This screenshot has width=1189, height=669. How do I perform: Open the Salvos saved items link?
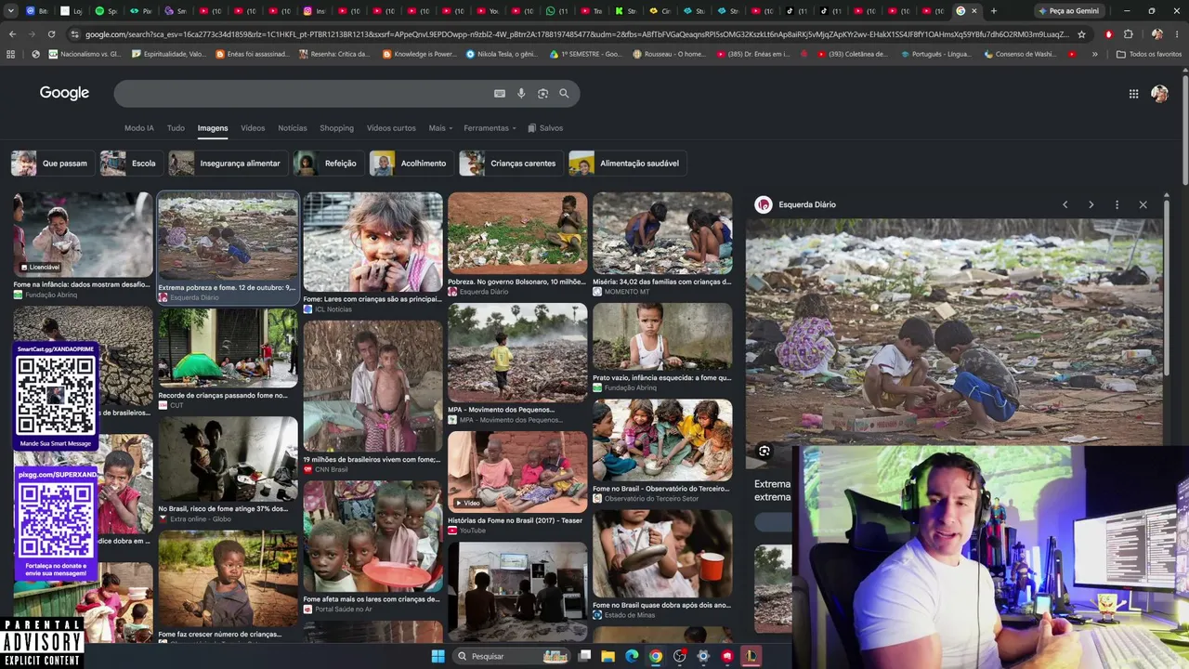pos(545,128)
